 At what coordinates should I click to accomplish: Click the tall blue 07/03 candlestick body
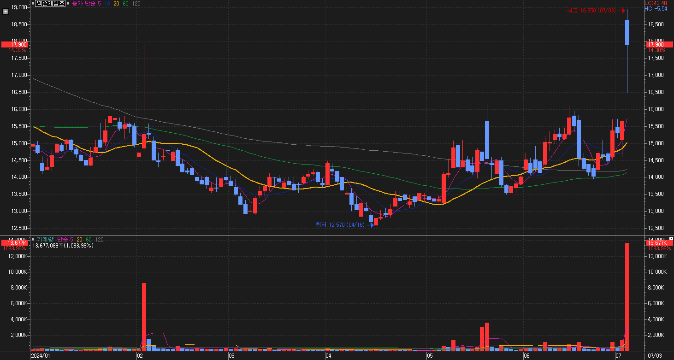627,33
